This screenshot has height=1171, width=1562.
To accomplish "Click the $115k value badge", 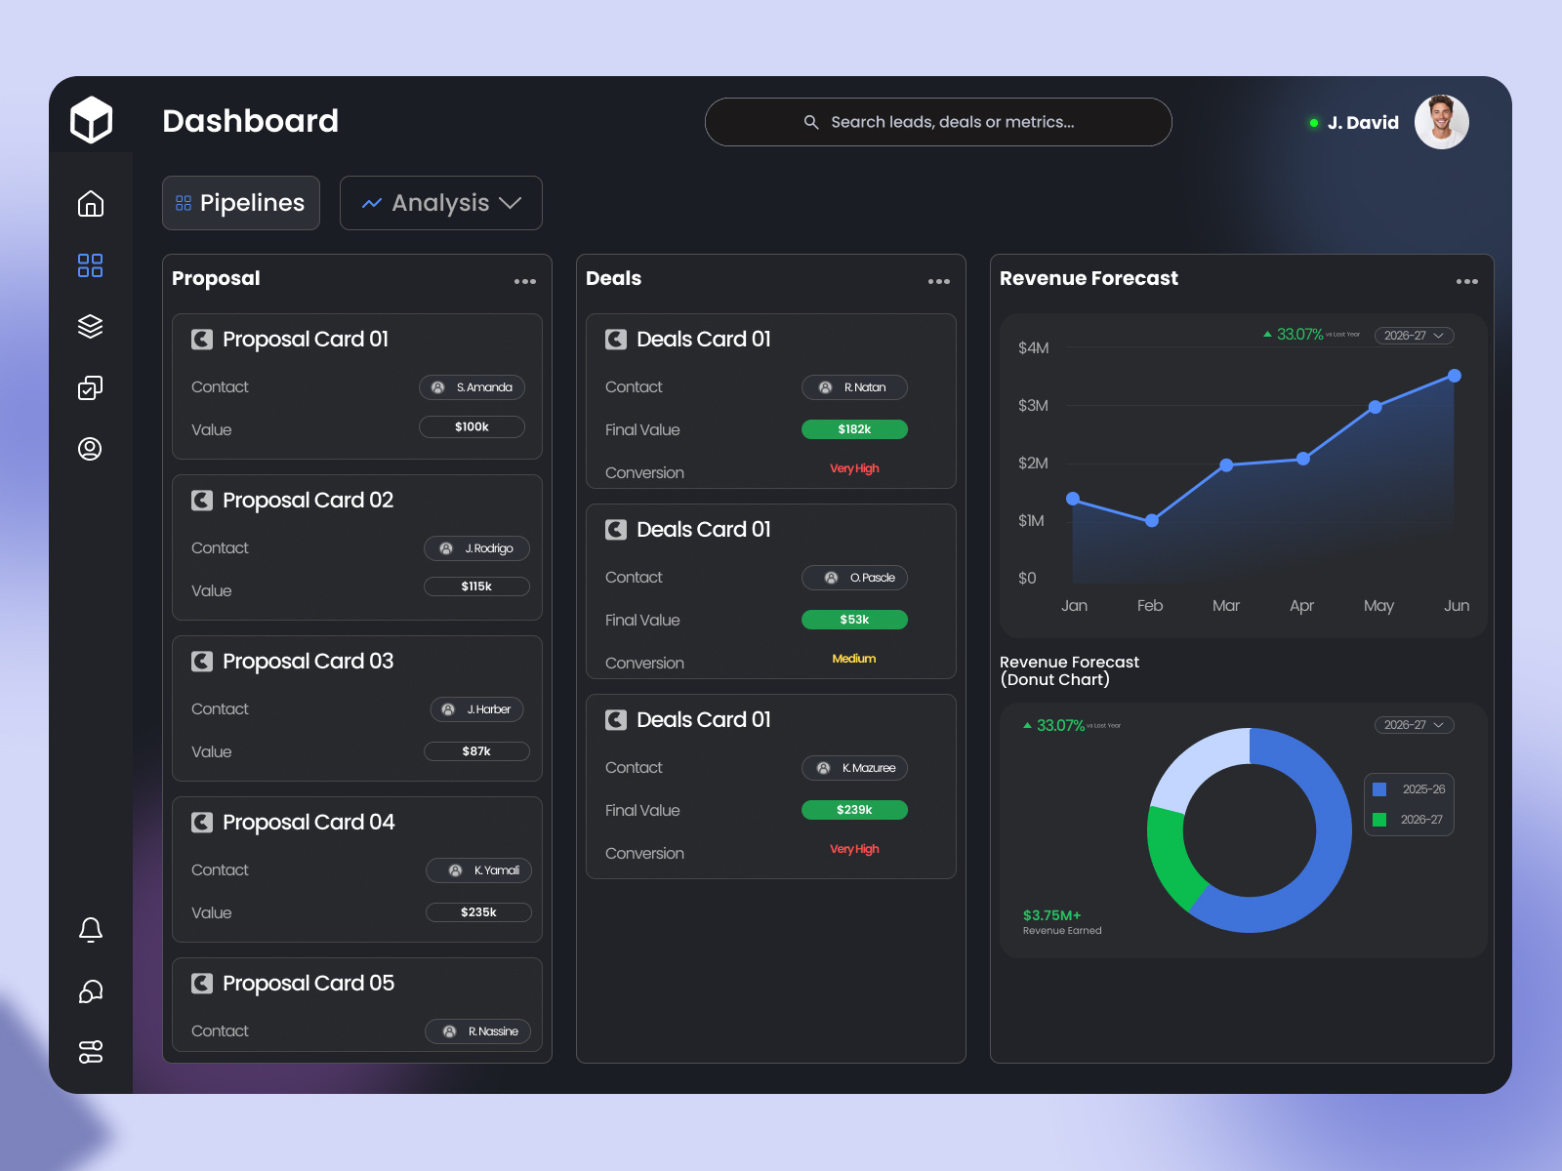I will pyautogui.click(x=477, y=586).
